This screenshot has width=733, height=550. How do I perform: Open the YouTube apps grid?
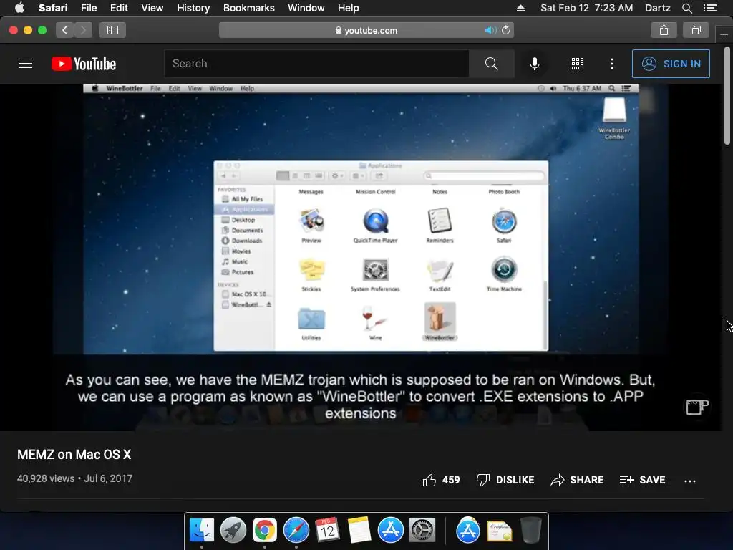(x=578, y=64)
